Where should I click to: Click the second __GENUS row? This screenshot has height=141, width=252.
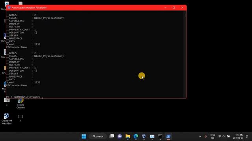(21, 53)
